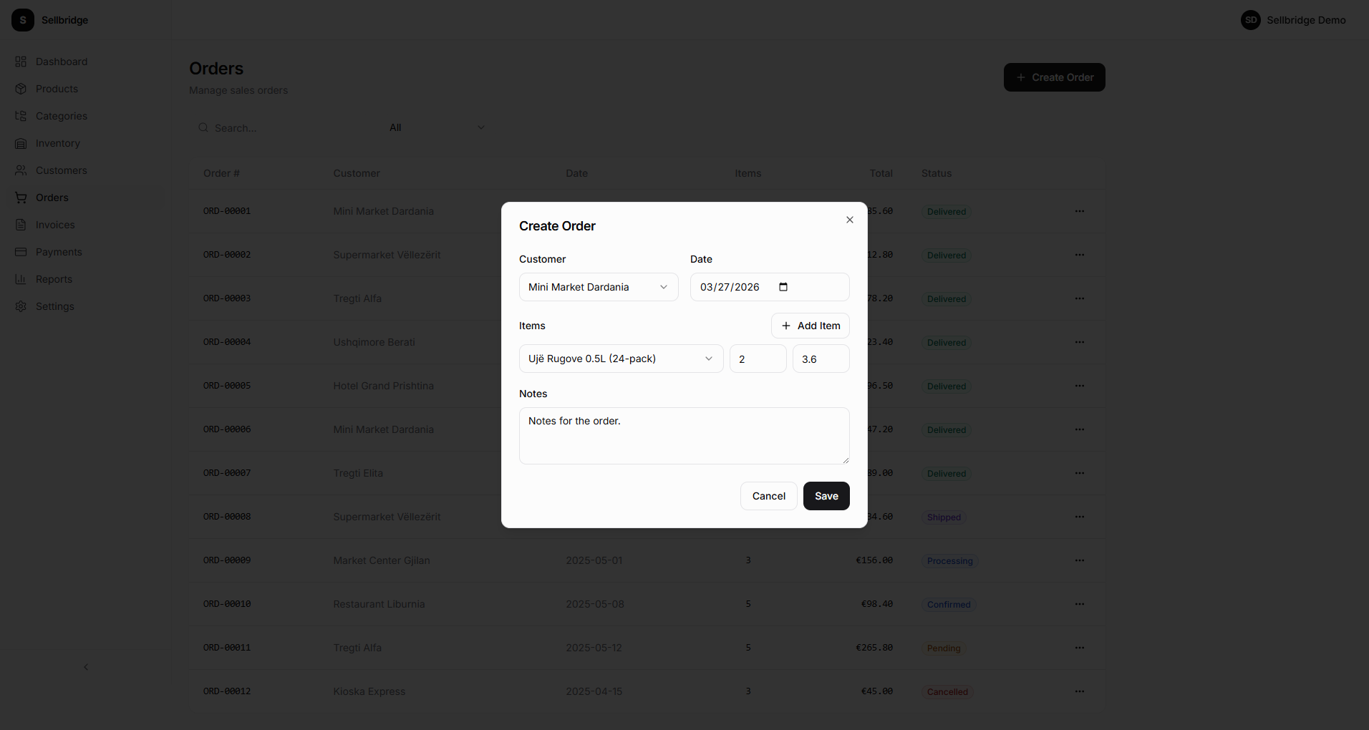Open the calendar icon in the Date field

pos(783,287)
